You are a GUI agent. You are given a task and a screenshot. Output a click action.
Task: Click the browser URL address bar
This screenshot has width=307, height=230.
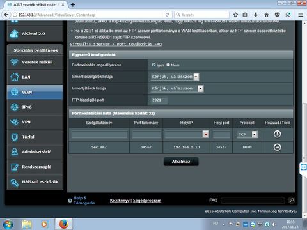pos(88,15)
